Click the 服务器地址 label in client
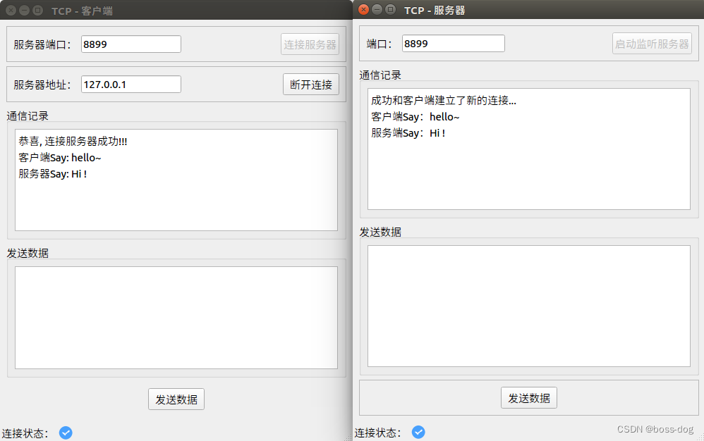Screen dimensions: 704x441 (42, 85)
